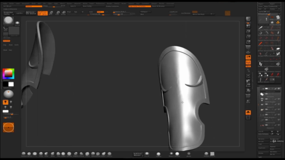Click the Clone tool button
Screen dimensions: 285x160
point(261,6)
